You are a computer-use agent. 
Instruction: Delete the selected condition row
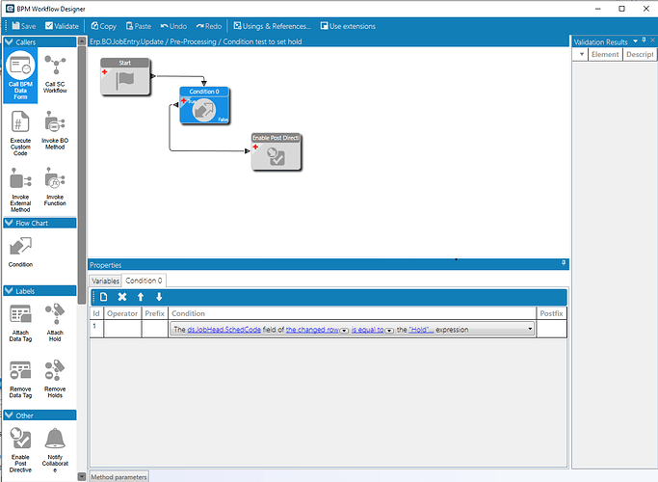pyautogui.click(x=122, y=297)
